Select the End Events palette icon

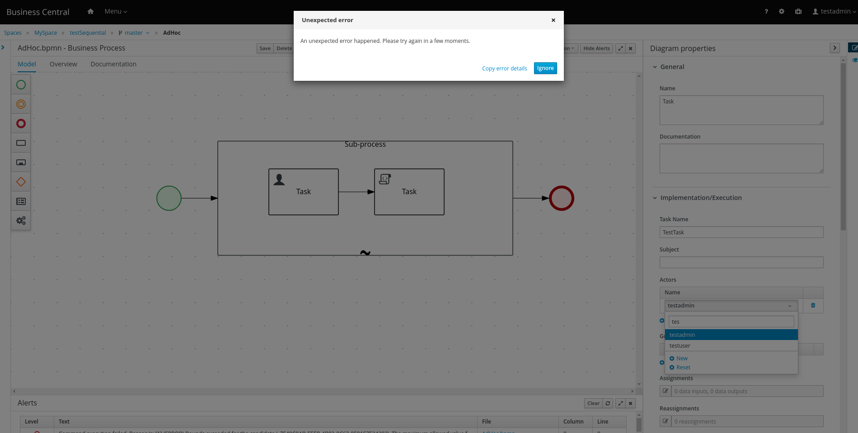click(21, 123)
